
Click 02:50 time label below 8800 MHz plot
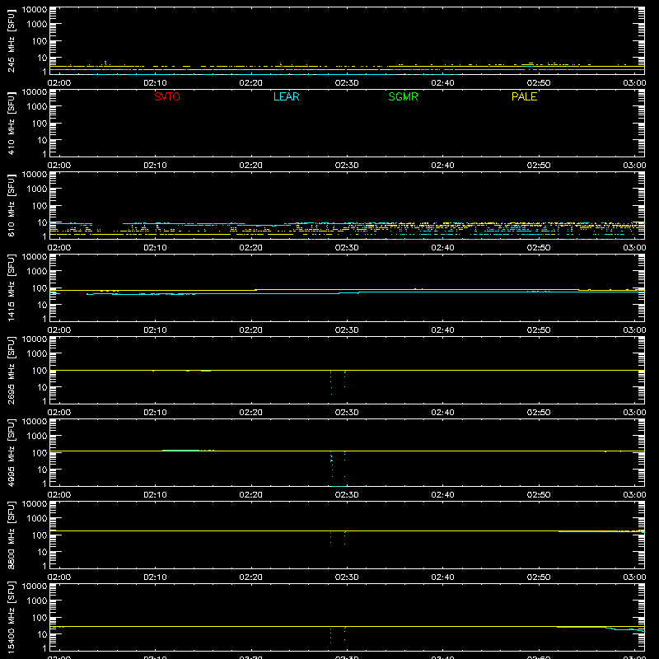(x=539, y=577)
